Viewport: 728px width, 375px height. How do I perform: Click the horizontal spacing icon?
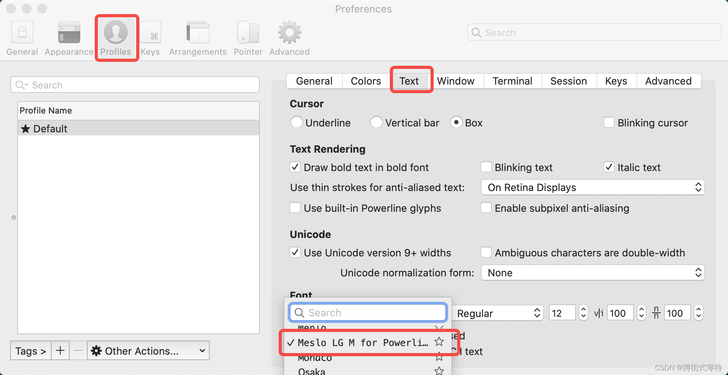click(598, 313)
